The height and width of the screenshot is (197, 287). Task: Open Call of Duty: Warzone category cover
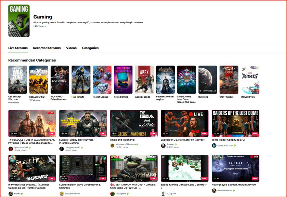click(17, 80)
